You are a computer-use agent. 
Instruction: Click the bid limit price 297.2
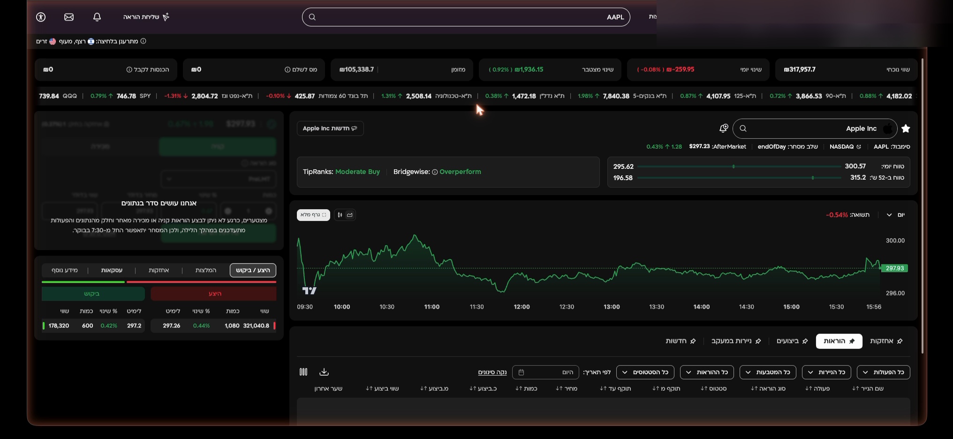point(134,325)
